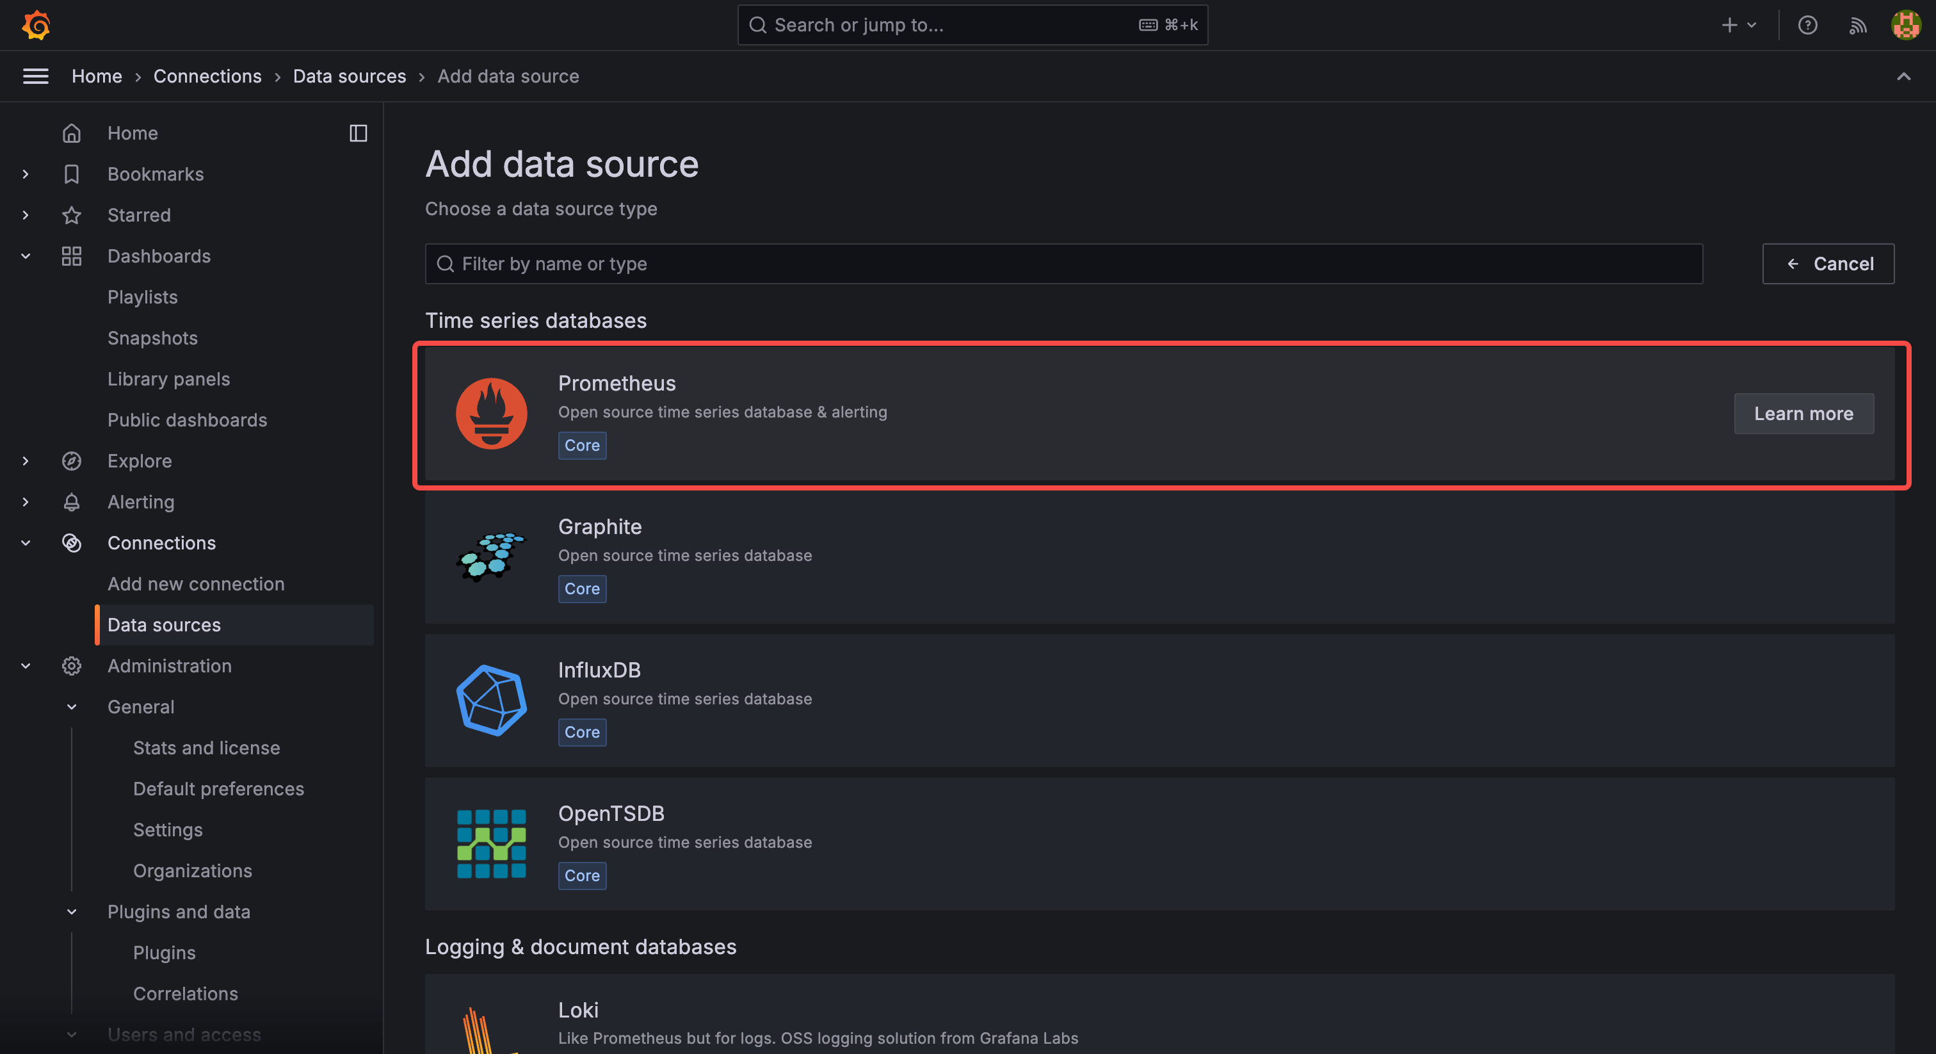Click the InfluxDB polyhedron logo
Viewport: 1936px width, 1054px height.
coord(492,700)
